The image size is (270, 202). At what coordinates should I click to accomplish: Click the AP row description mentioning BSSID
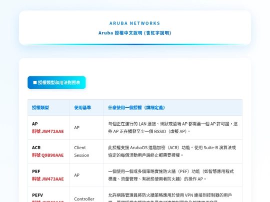tap(173, 128)
